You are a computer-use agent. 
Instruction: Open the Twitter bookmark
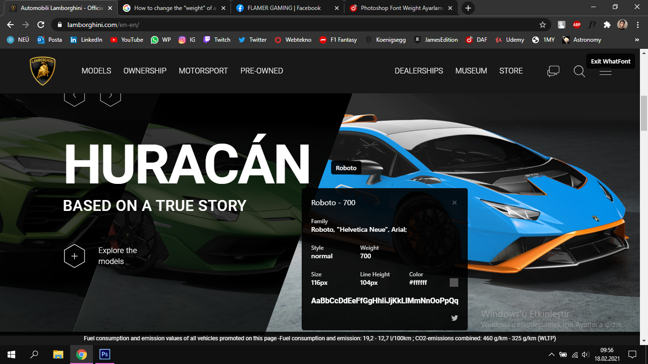coord(252,40)
